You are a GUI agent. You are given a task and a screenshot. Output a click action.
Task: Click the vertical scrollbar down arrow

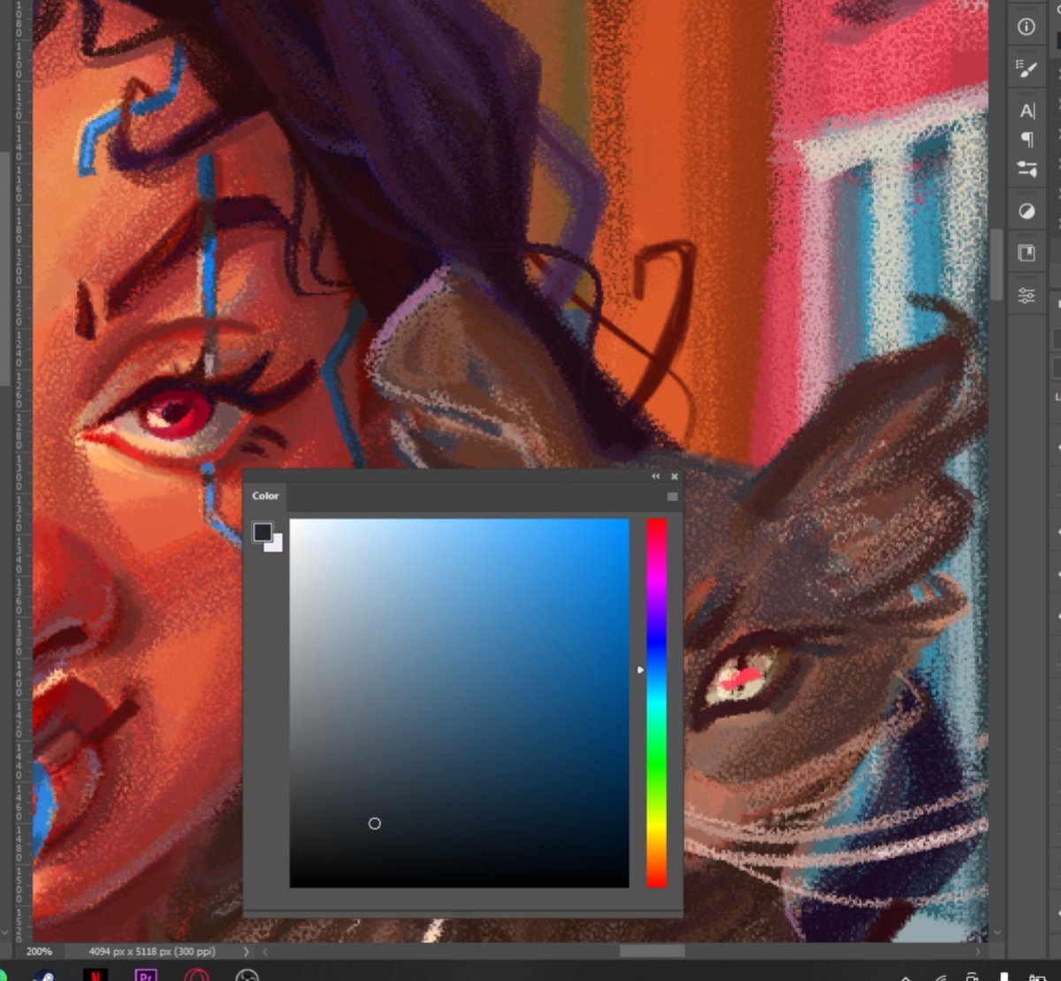point(998,932)
